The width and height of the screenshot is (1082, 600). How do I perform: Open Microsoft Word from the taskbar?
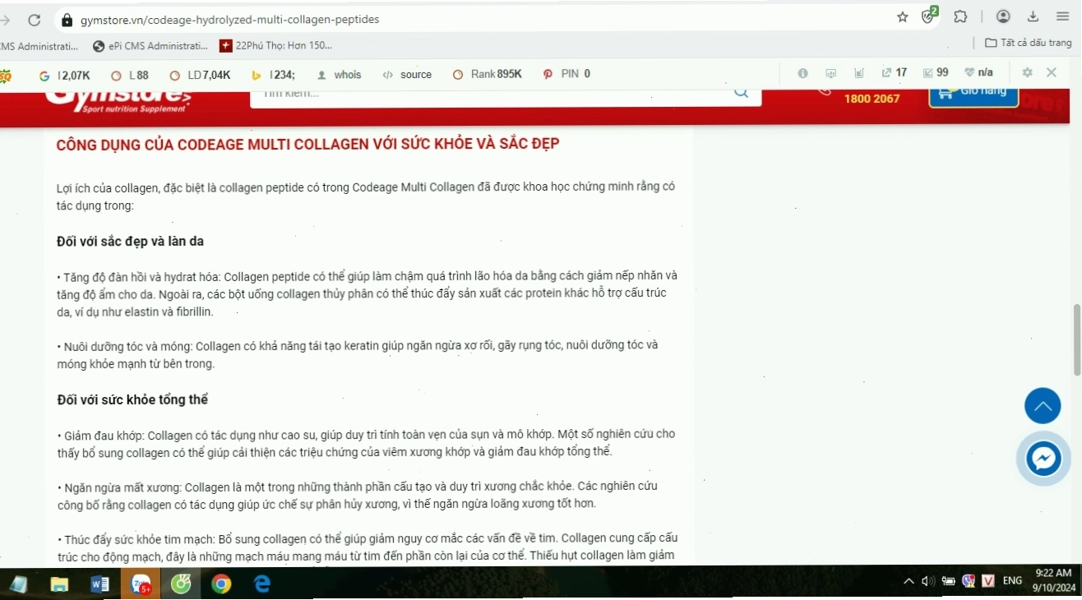[x=100, y=584]
